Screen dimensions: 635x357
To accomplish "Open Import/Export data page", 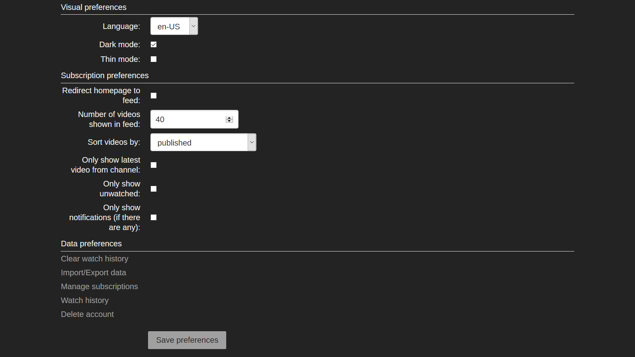I will (93, 273).
